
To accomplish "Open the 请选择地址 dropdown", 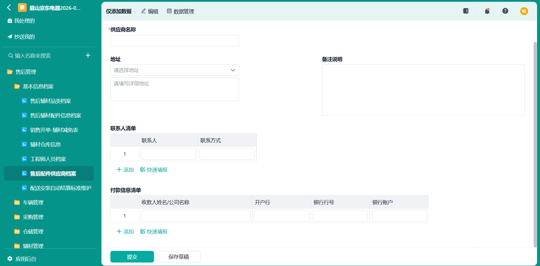I will coord(175,70).
